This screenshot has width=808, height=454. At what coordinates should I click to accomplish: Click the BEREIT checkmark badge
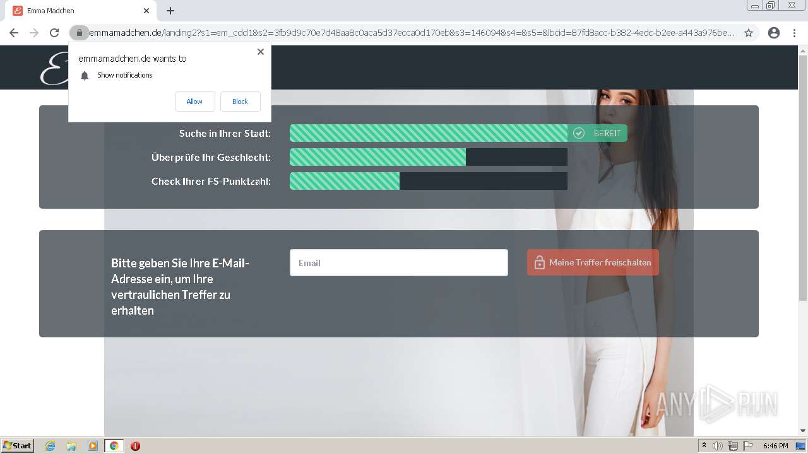click(x=597, y=133)
